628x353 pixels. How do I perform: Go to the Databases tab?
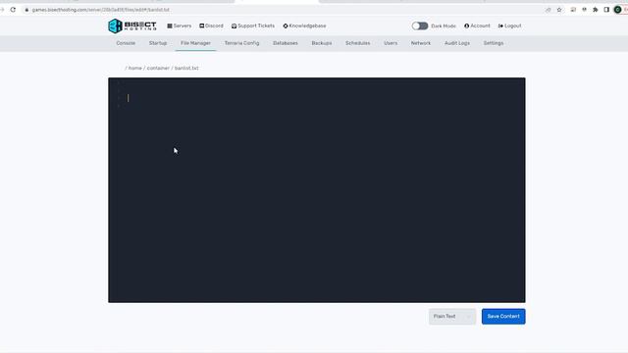(x=286, y=43)
